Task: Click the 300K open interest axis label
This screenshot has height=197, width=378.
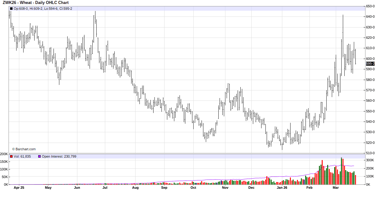Action: tap(370, 160)
